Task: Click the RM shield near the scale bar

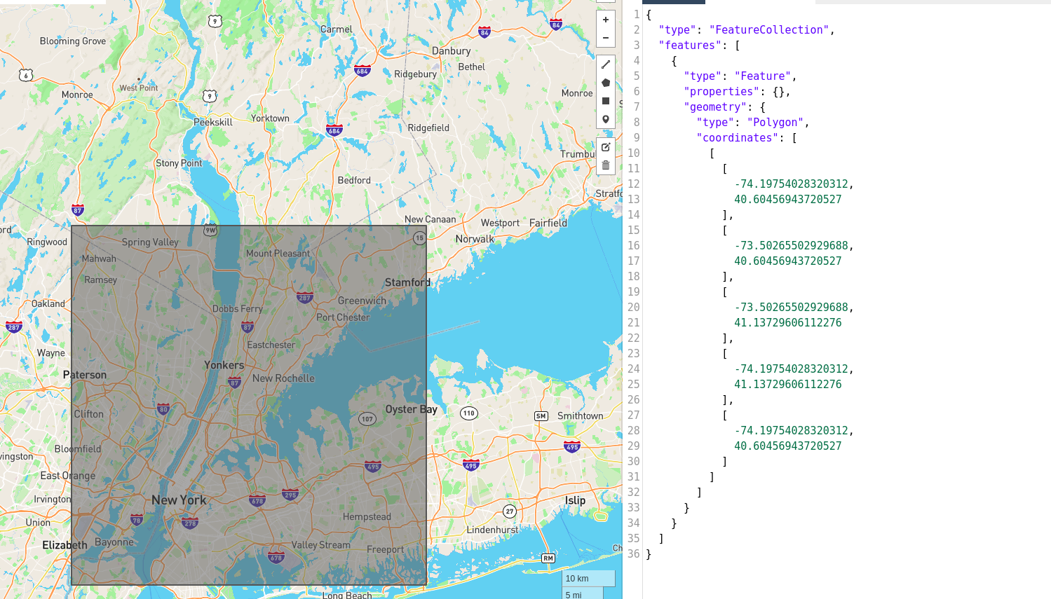Action: click(548, 558)
